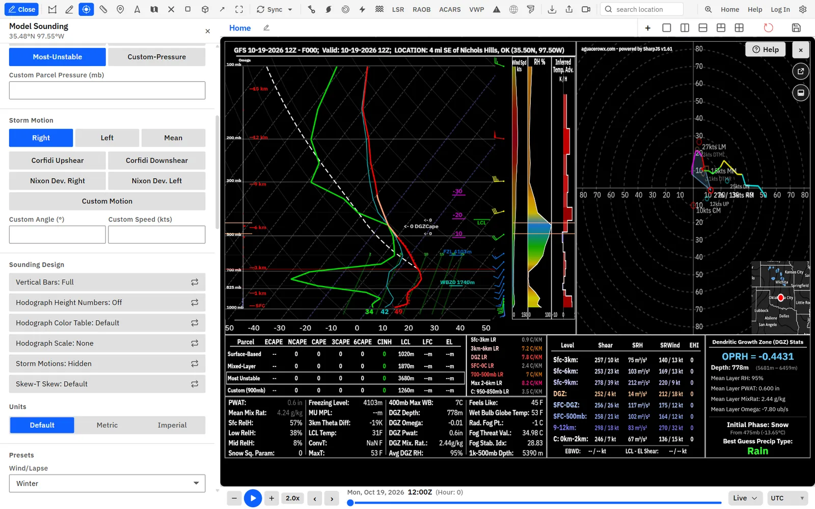Switch units to Imperial

tap(172, 425)
